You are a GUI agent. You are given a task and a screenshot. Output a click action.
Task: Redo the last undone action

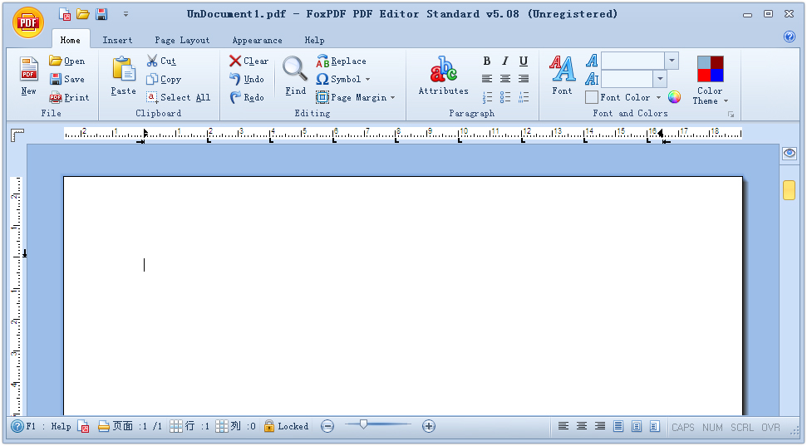tap(247, 97)
